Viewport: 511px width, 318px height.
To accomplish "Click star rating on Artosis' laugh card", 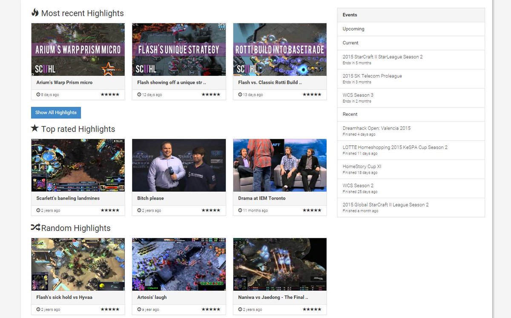I will (x=211, y=309).
